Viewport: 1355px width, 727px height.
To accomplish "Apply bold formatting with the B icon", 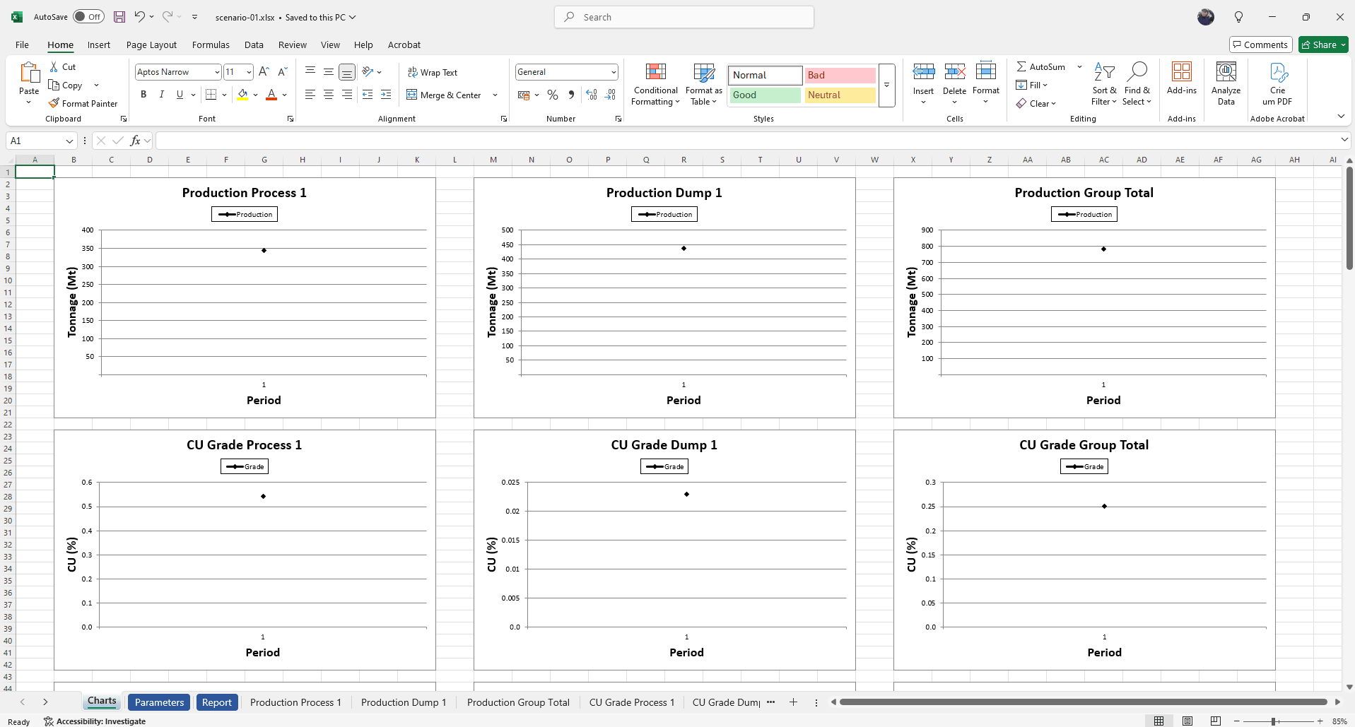I will (143, 95).
